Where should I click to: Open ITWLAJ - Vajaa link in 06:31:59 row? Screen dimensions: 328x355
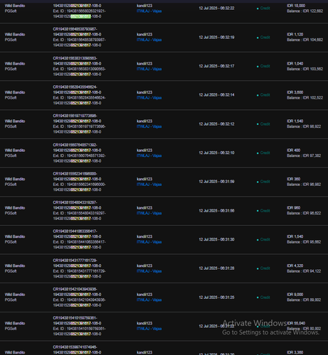pyautogui.click(x=149, y=185)
